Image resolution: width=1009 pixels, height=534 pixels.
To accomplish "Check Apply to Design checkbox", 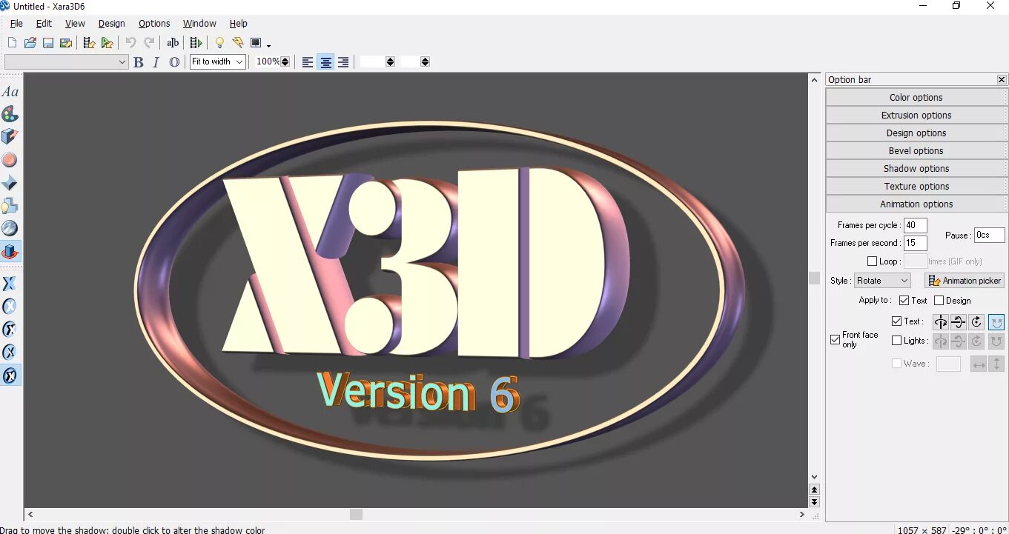I will tap(939, 301).
